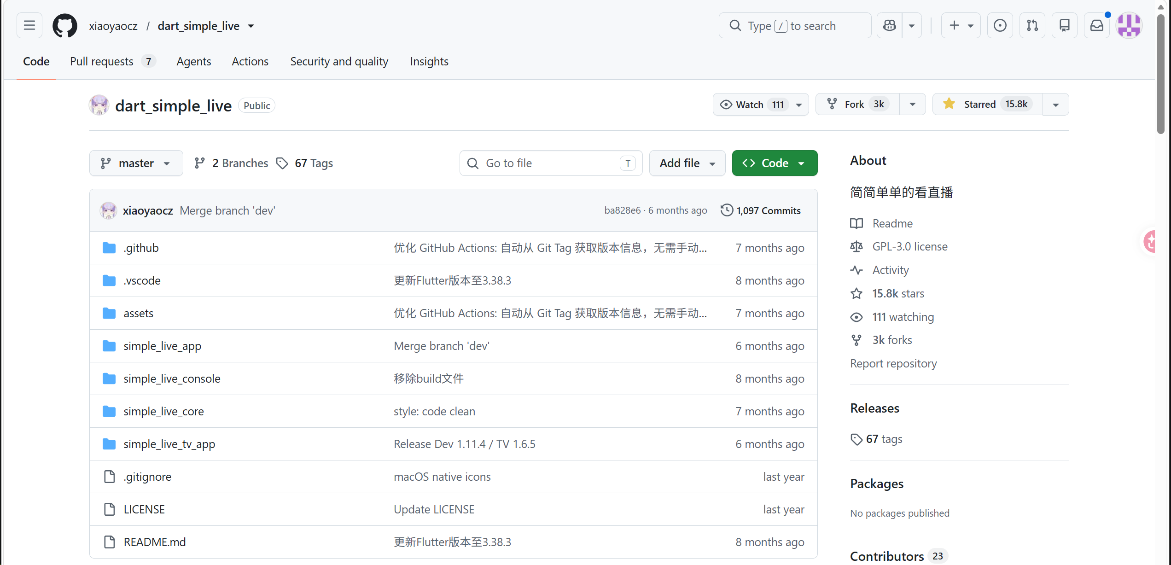Click the LICENSE file icon
This screenshot has height=565, width=1171.
click(109, 509)
